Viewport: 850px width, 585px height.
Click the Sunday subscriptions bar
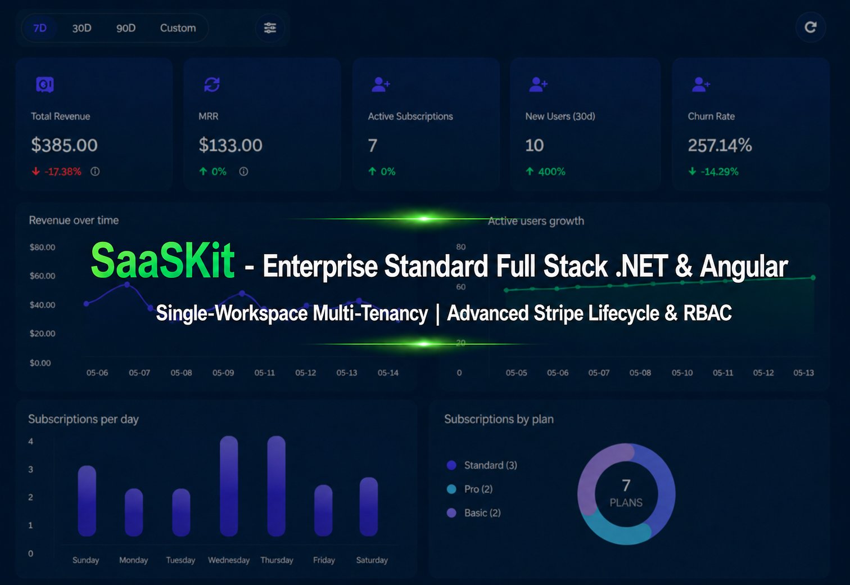tap(87, 501)
